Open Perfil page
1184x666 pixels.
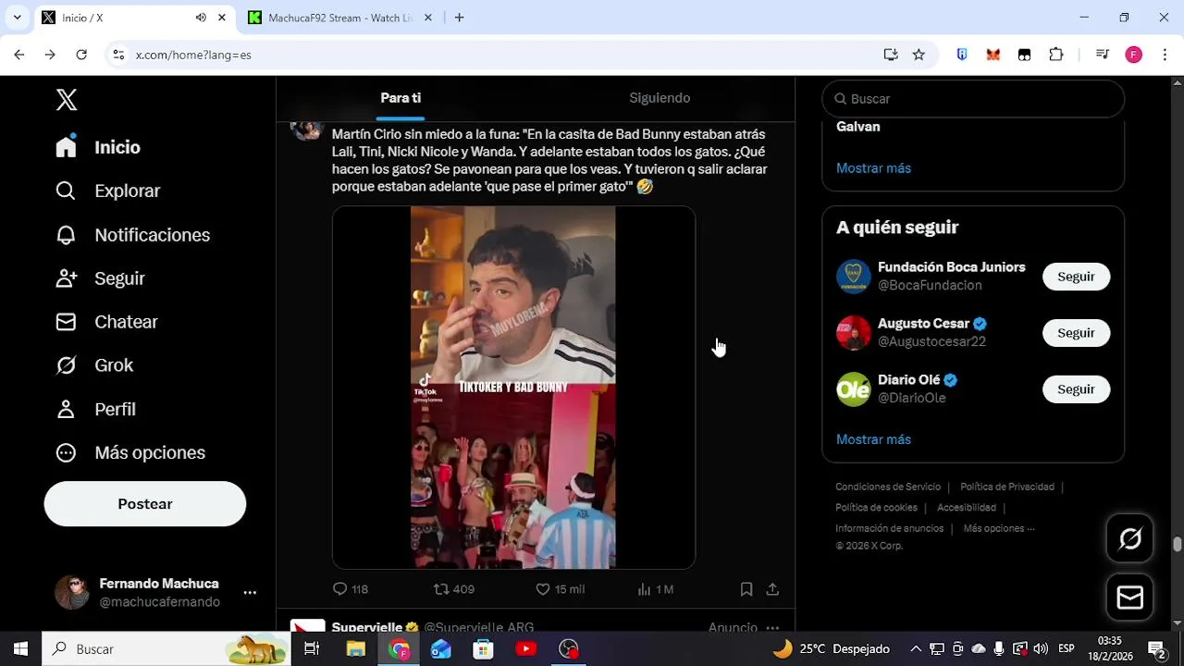pyautogui.click(x=95, y=409)
